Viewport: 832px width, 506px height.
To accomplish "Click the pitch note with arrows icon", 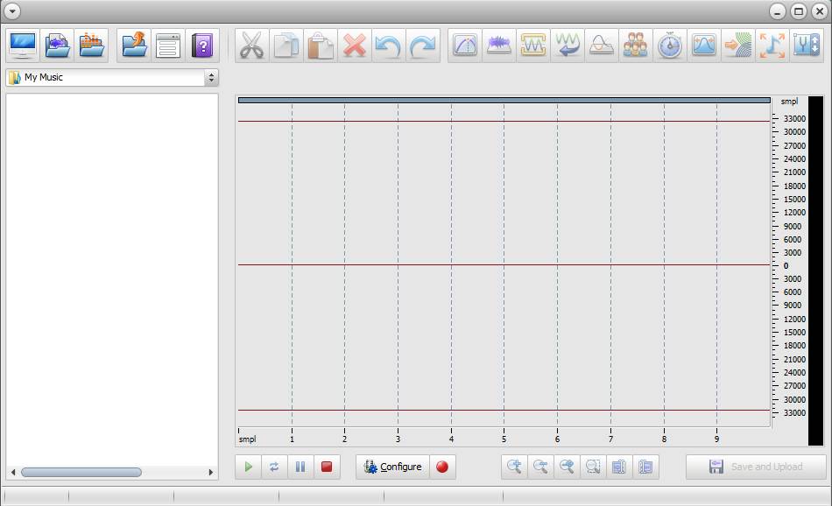I will (x=772, y=45).
